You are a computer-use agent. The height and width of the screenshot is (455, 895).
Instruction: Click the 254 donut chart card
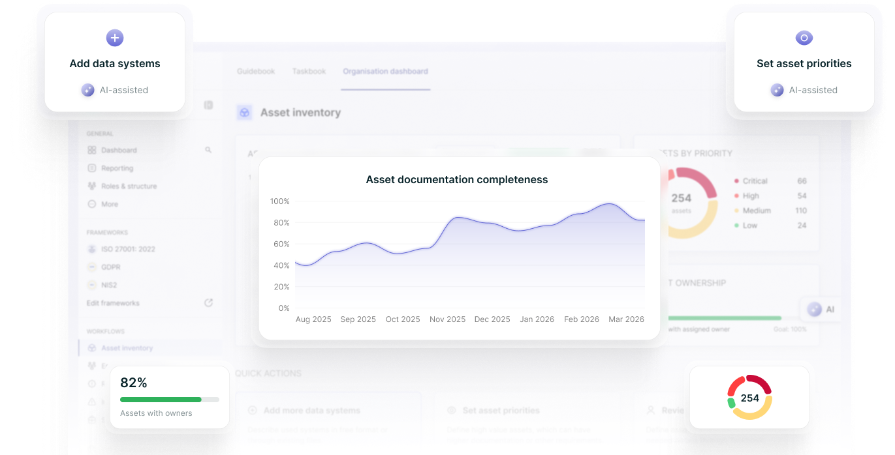[x=749, y=397]
